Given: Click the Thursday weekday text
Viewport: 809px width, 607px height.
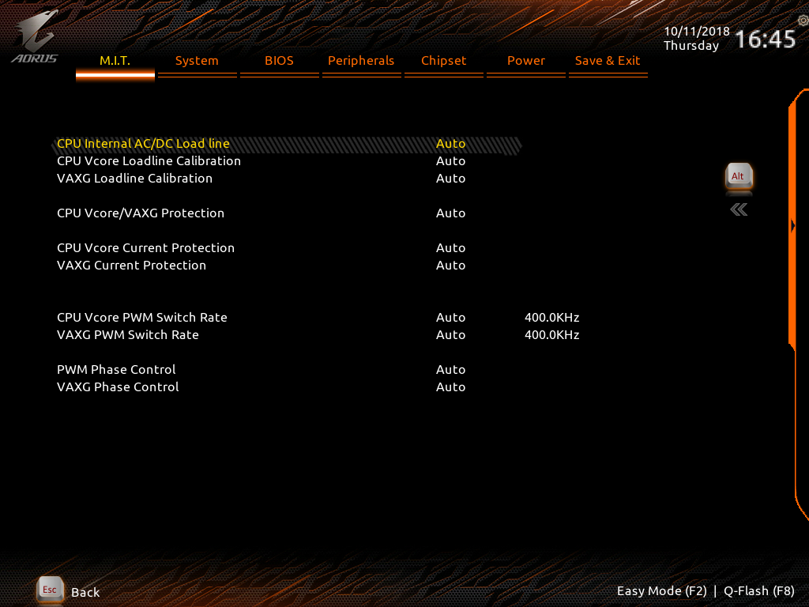Looking at the screenshot, I should coord(691,46).
